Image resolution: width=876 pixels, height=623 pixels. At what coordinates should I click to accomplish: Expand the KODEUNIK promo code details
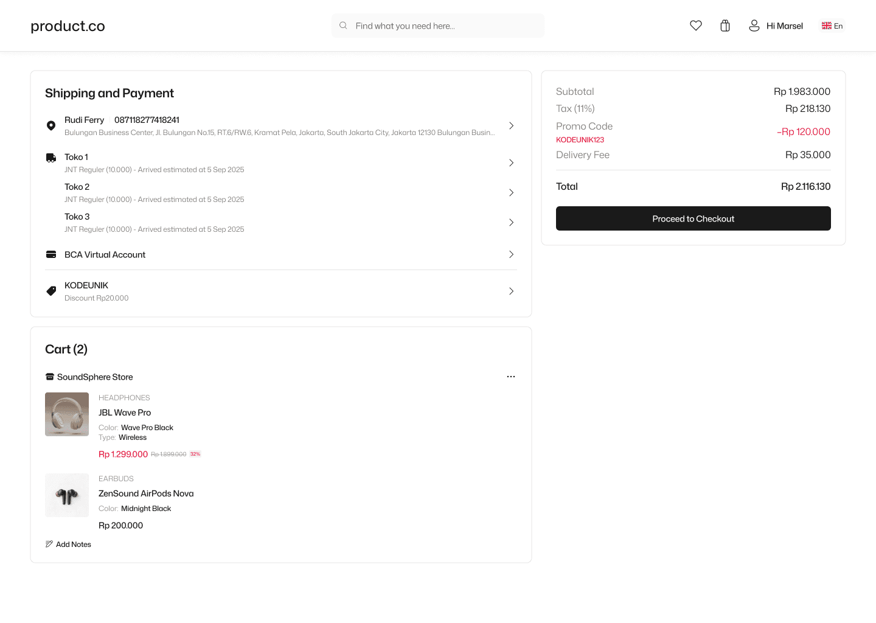coord(511,291)
